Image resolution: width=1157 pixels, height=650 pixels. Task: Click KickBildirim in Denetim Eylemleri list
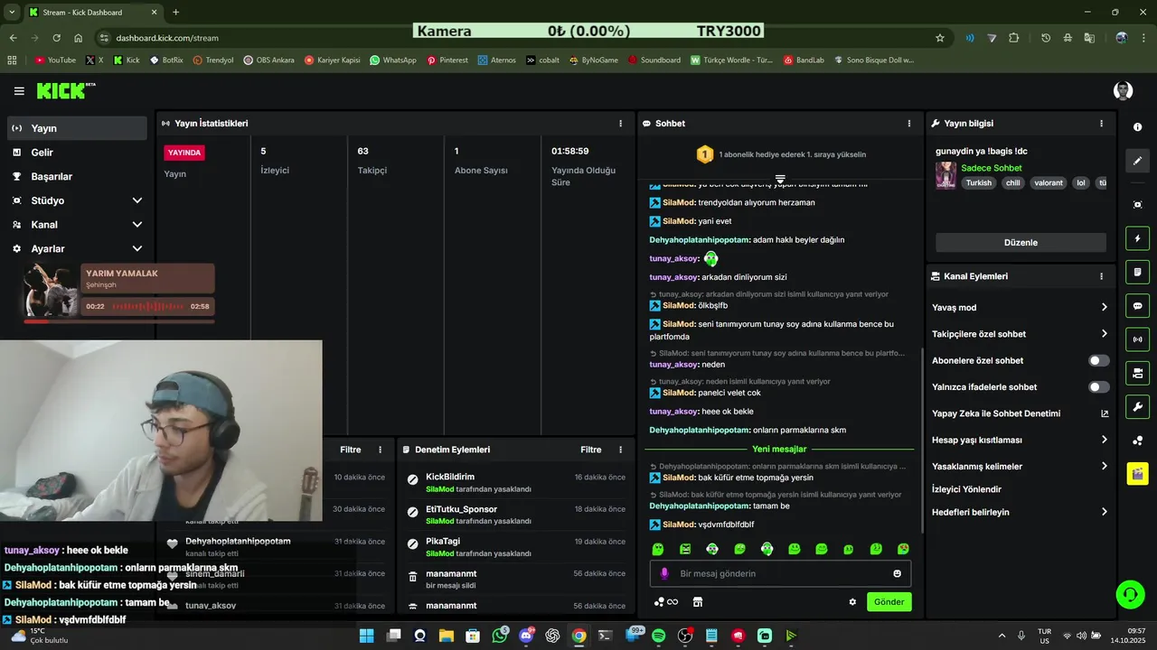point(450,477)
